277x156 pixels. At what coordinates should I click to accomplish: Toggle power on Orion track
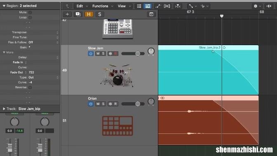(x=91, y=104)
